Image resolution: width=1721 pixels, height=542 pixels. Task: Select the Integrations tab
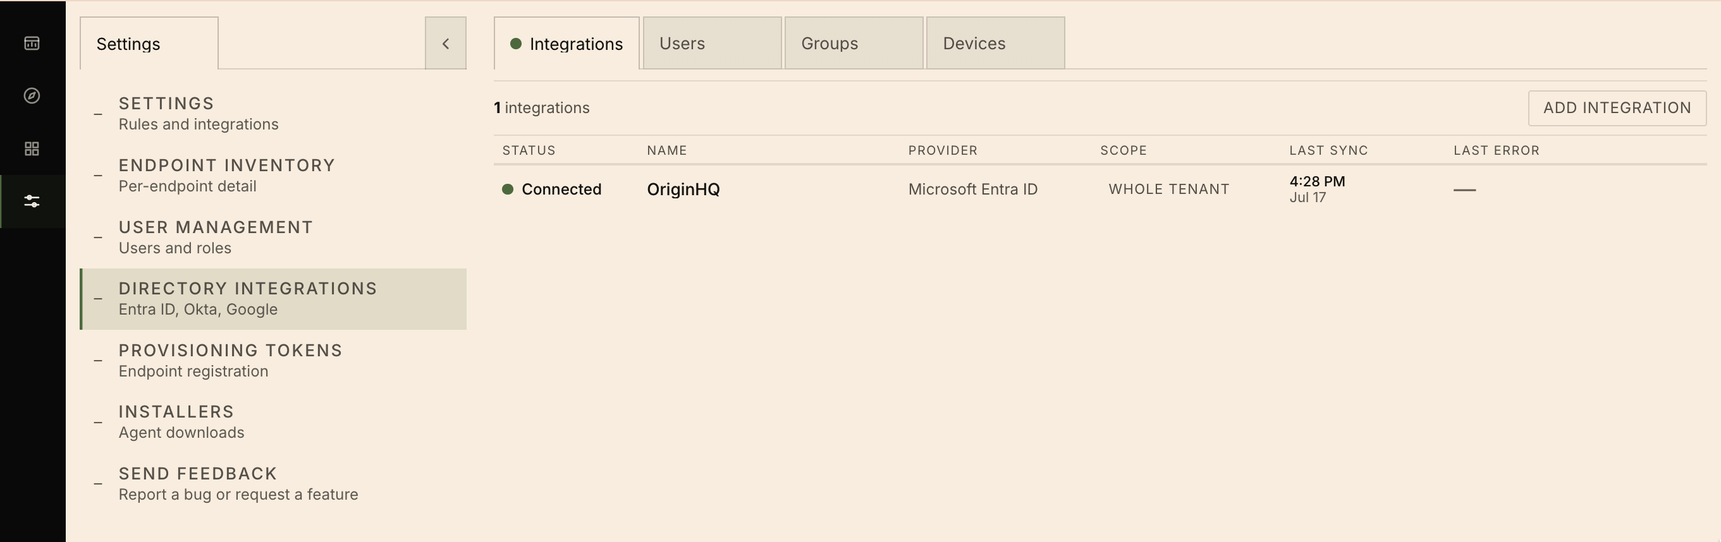(x=567, y=44)
